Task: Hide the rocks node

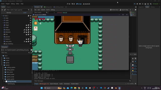Action: coord(30,20)
